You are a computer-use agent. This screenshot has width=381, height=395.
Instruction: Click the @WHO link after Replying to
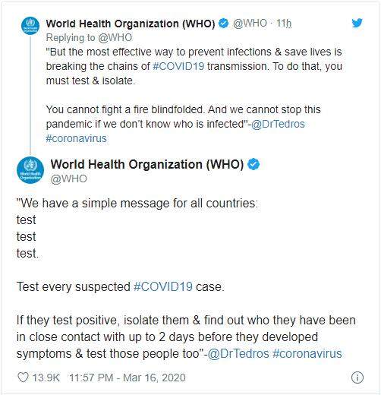pos(115,38)
